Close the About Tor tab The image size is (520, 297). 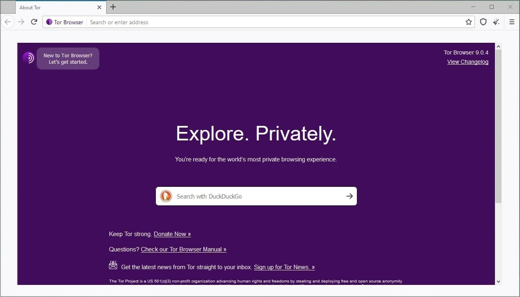(x=99, y=7)
